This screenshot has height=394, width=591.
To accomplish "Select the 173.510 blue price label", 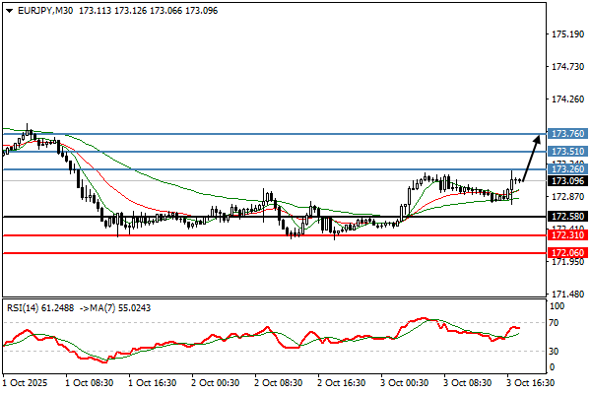I will click(x=566, y=152).
